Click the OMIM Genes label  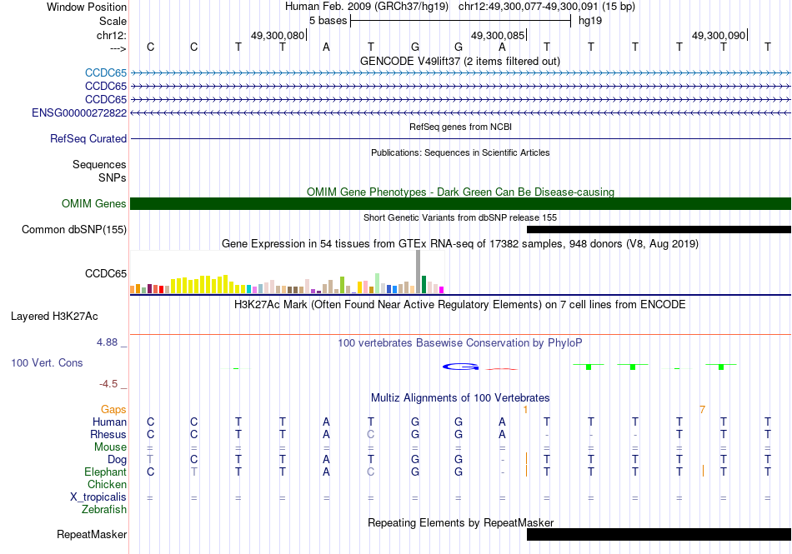coord(94,204)
